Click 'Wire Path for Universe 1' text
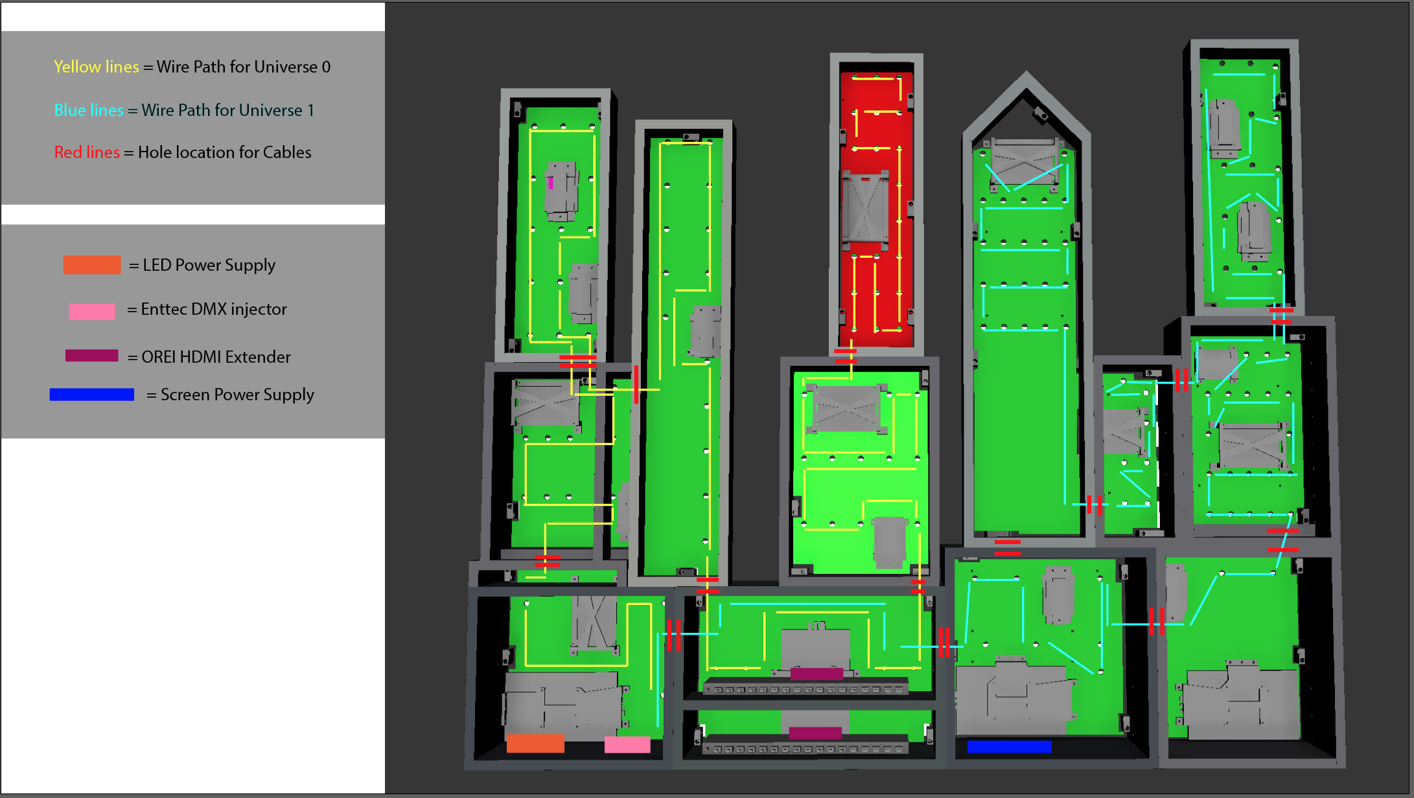 [228, 110]
